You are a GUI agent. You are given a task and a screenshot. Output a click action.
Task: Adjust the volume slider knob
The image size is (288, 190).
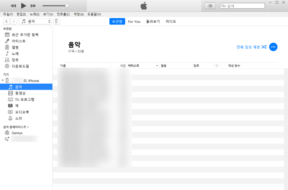tap(67, 6)
